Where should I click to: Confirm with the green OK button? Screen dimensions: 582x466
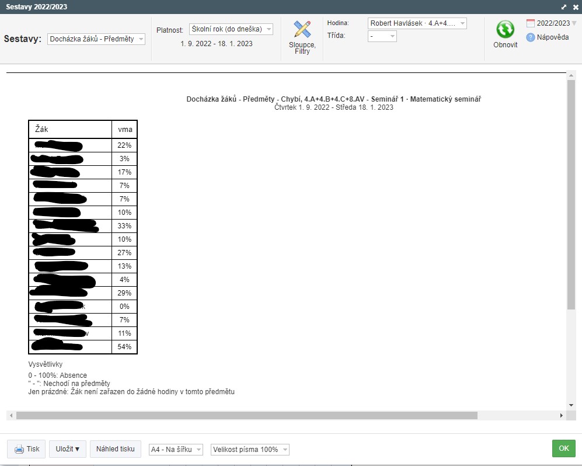pos(563,448)
